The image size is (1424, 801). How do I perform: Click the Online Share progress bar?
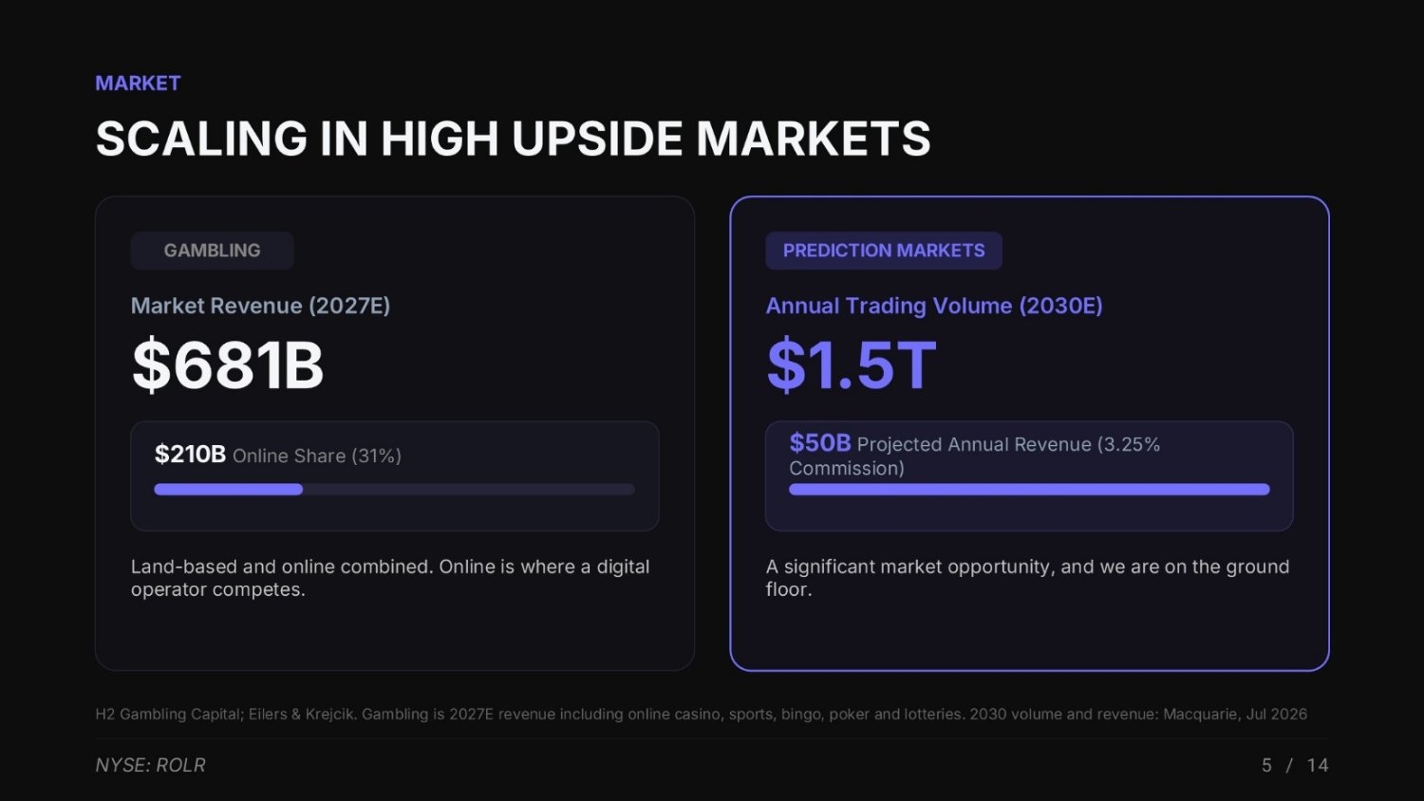click(x=394, y=490)
